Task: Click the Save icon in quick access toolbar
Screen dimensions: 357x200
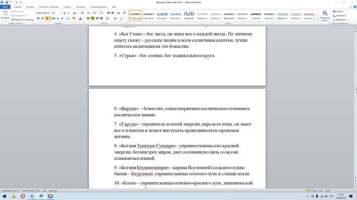Action: coord(6,2)
